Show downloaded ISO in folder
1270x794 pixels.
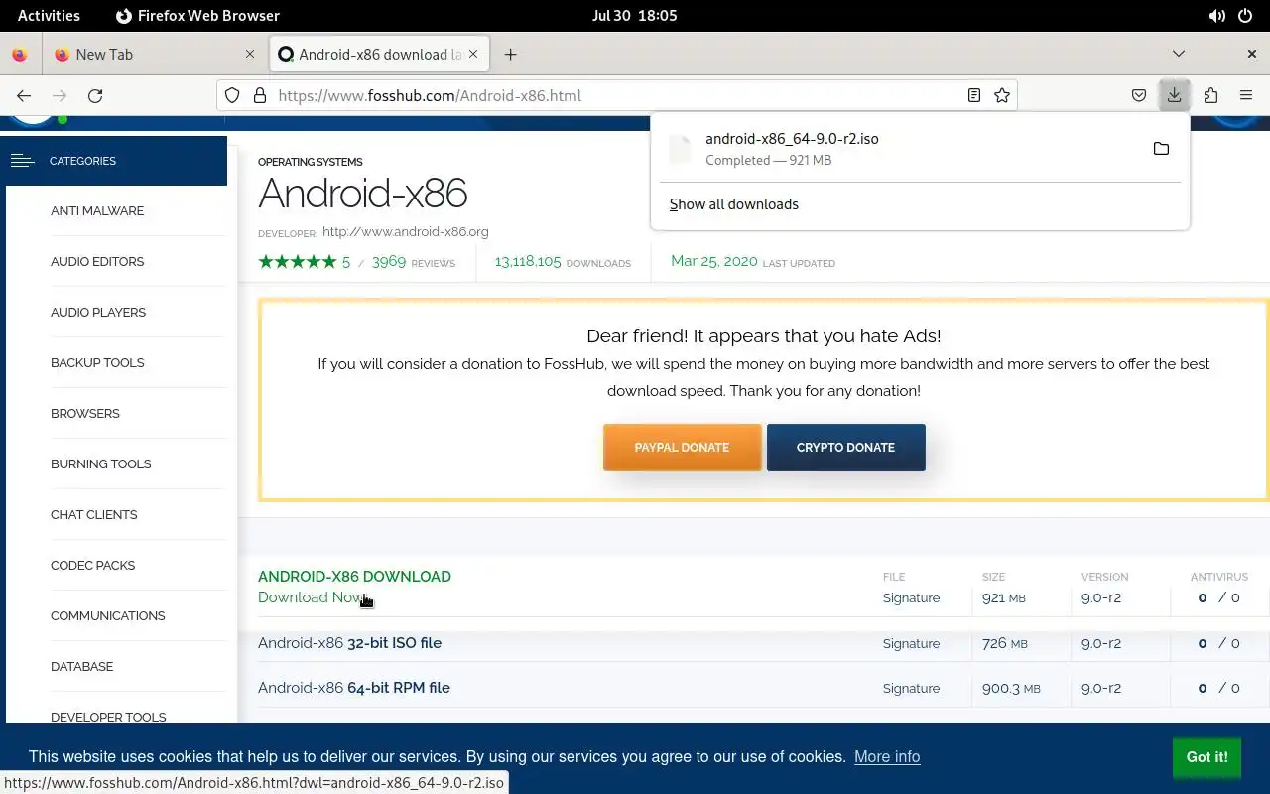click(1161, 149)
